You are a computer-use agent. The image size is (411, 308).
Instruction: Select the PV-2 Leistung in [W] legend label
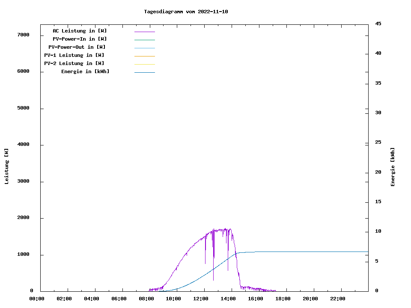click(74, 63)
